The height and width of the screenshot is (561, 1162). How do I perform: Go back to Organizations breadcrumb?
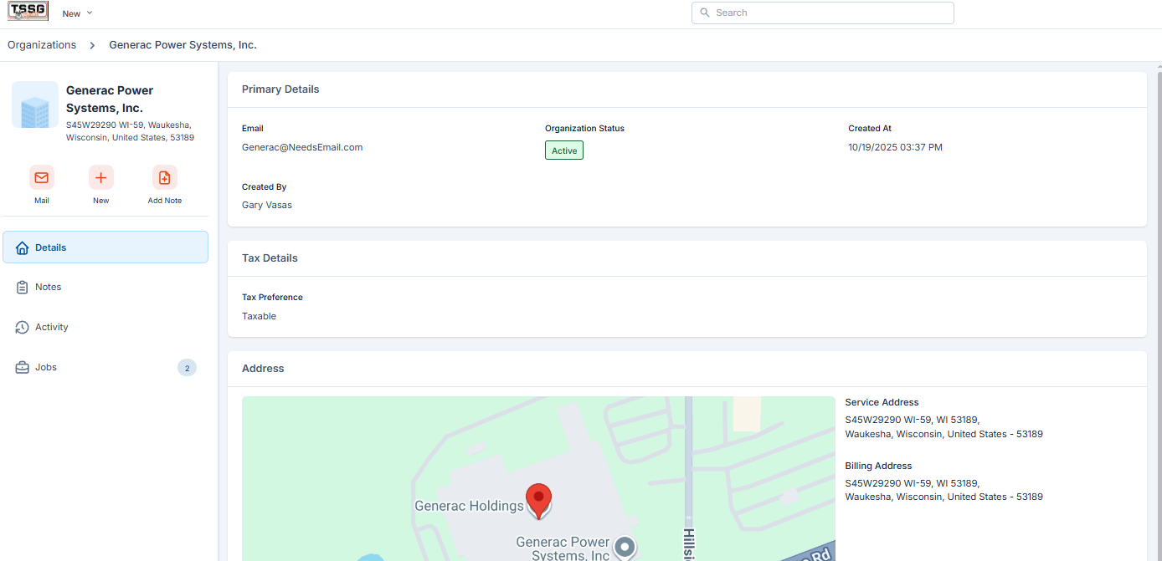tap(42, 45)
